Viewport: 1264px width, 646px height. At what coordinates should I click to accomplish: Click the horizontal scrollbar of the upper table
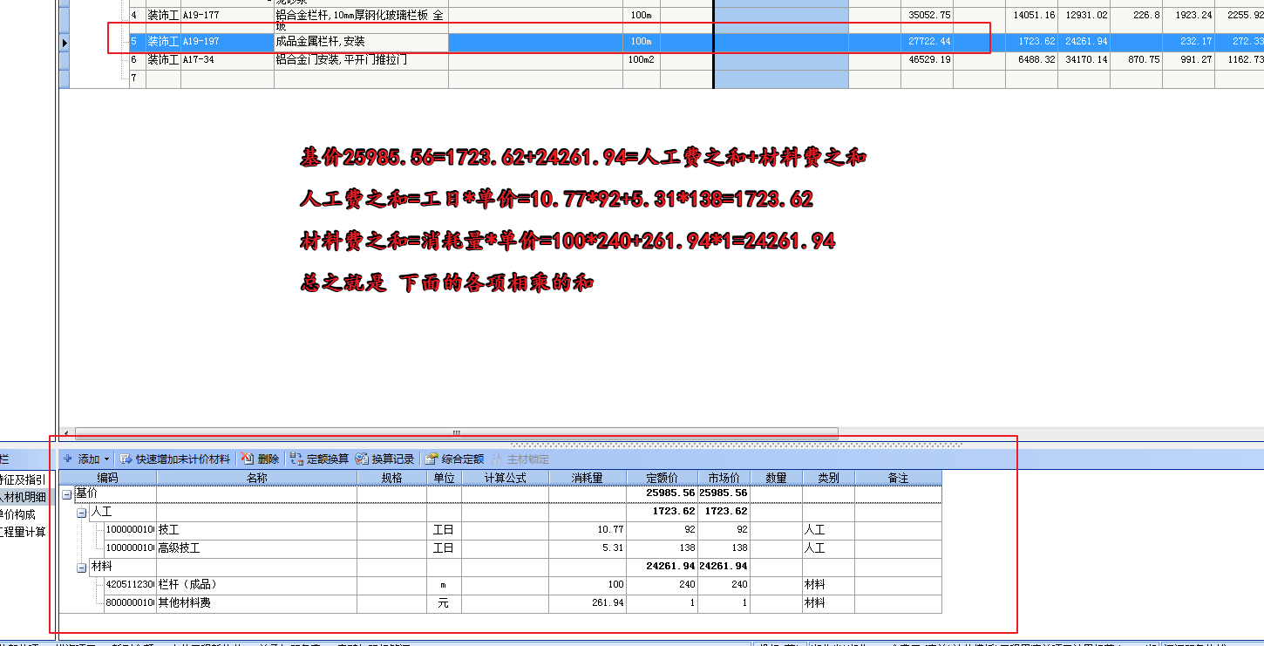(x=456, y=432)
